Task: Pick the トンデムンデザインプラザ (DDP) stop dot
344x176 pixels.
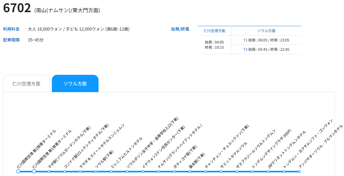Action: click(x=252, y=172)
